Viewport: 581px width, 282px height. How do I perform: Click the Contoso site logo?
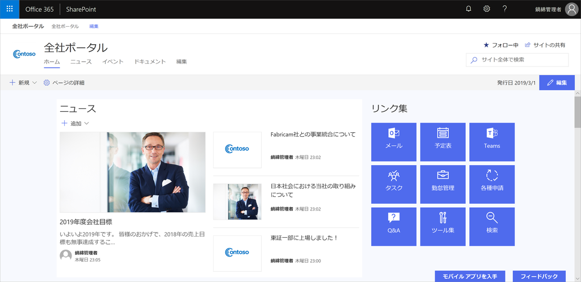point(24,54)
